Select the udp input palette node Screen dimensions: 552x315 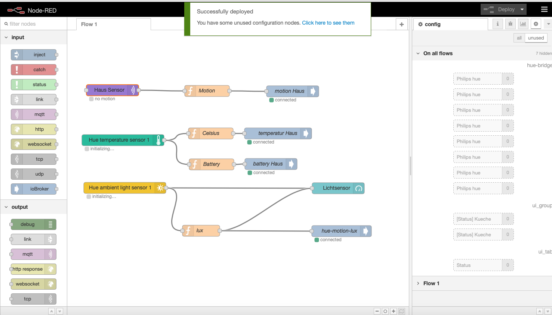coord(34,174)
